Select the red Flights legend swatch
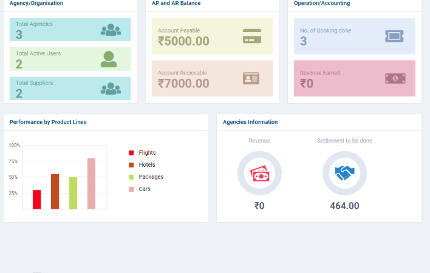 pyautogui.click(x=131, y=153)
